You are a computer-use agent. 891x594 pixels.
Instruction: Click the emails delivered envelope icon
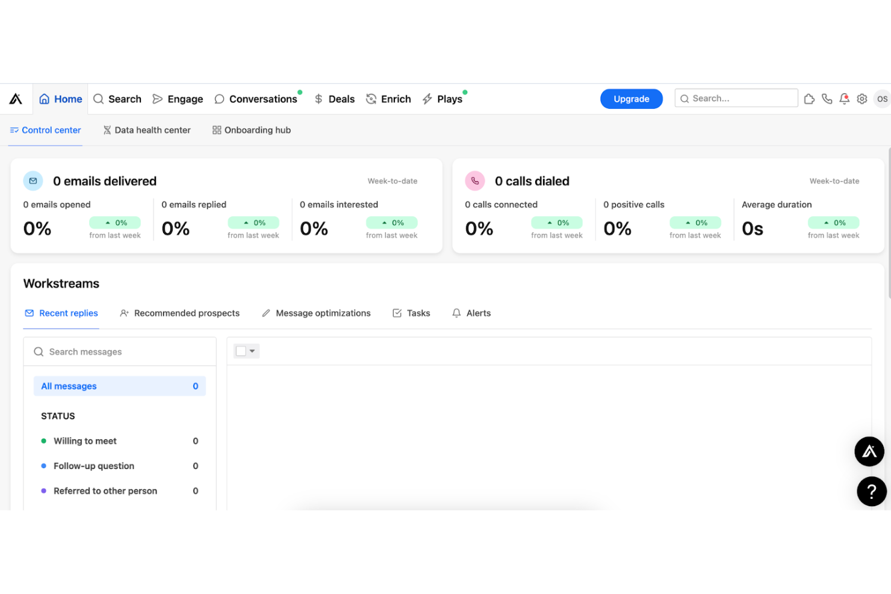tap(33, 181)
